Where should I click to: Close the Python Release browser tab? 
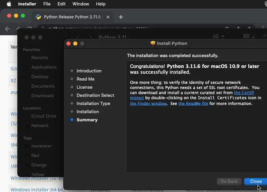(108, 17)
